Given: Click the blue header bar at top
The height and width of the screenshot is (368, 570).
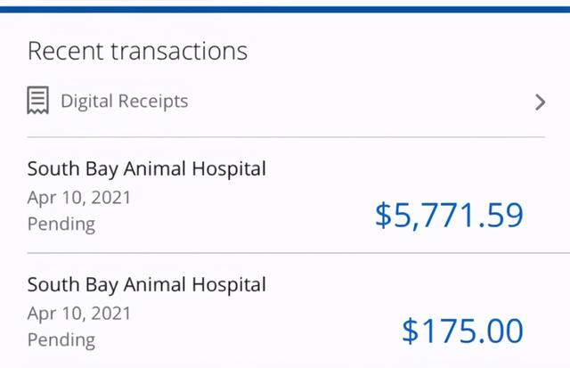Looking at the screenshot, I should pos(285,10).
